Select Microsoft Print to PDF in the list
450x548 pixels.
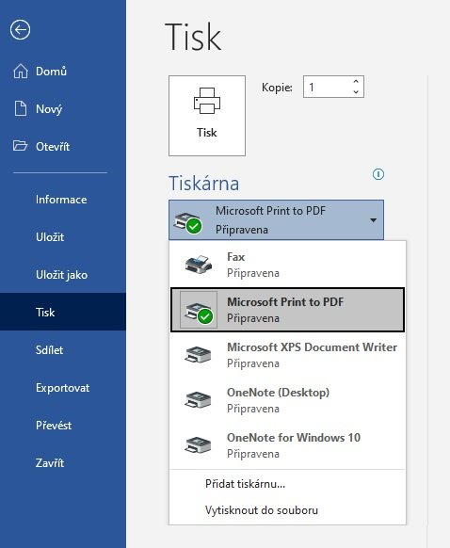click(x=287, y=310)
